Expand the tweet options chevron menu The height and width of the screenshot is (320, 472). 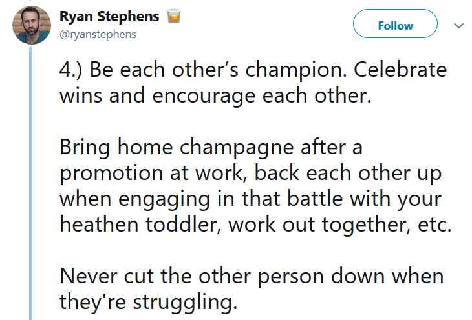[459, 26]
